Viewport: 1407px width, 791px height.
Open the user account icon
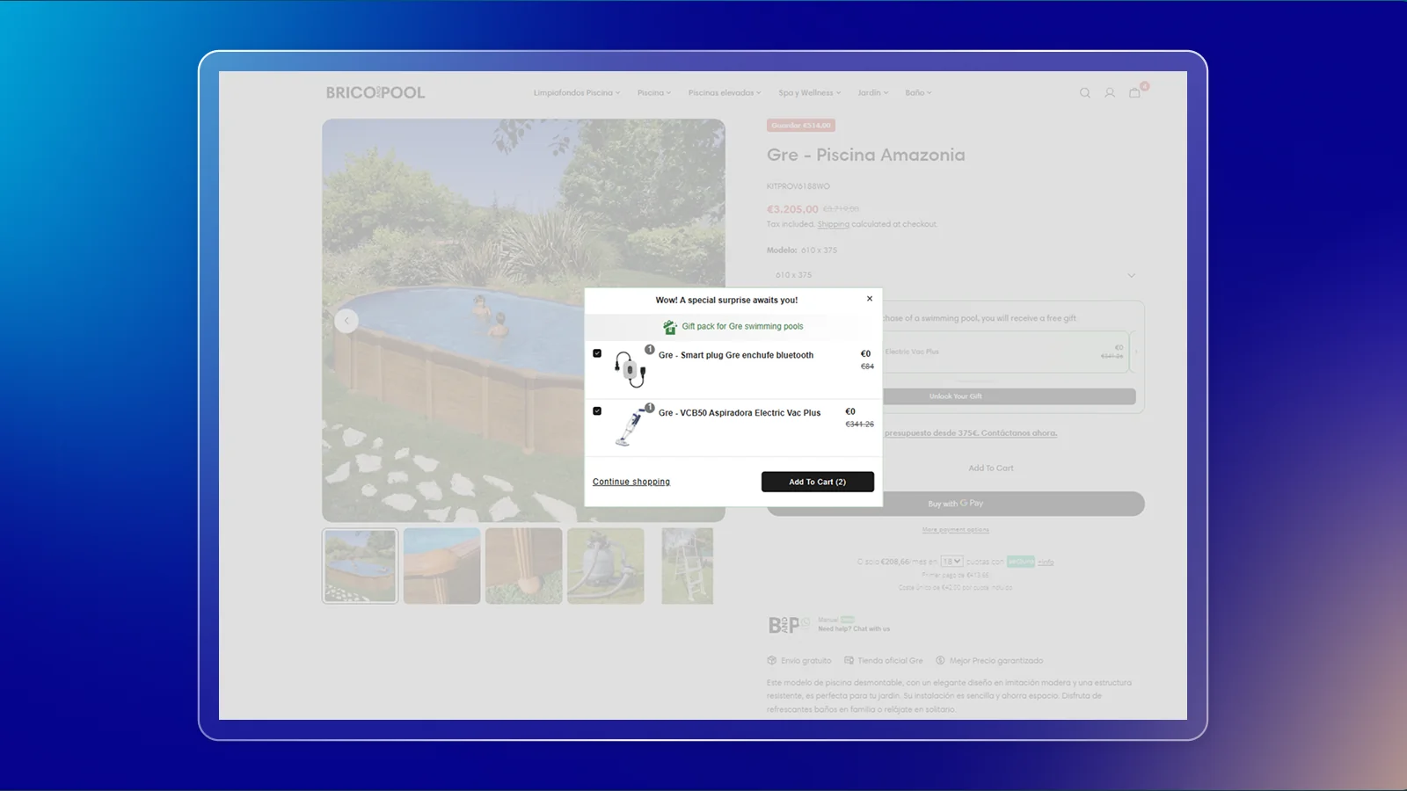coord(1110,93)
